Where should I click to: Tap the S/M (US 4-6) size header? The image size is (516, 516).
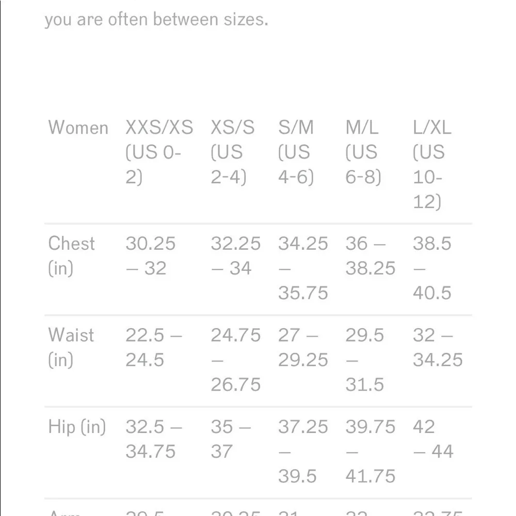pos(296,152)
